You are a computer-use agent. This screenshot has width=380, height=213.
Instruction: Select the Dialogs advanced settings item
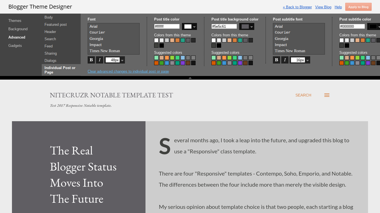coord(50,60)
